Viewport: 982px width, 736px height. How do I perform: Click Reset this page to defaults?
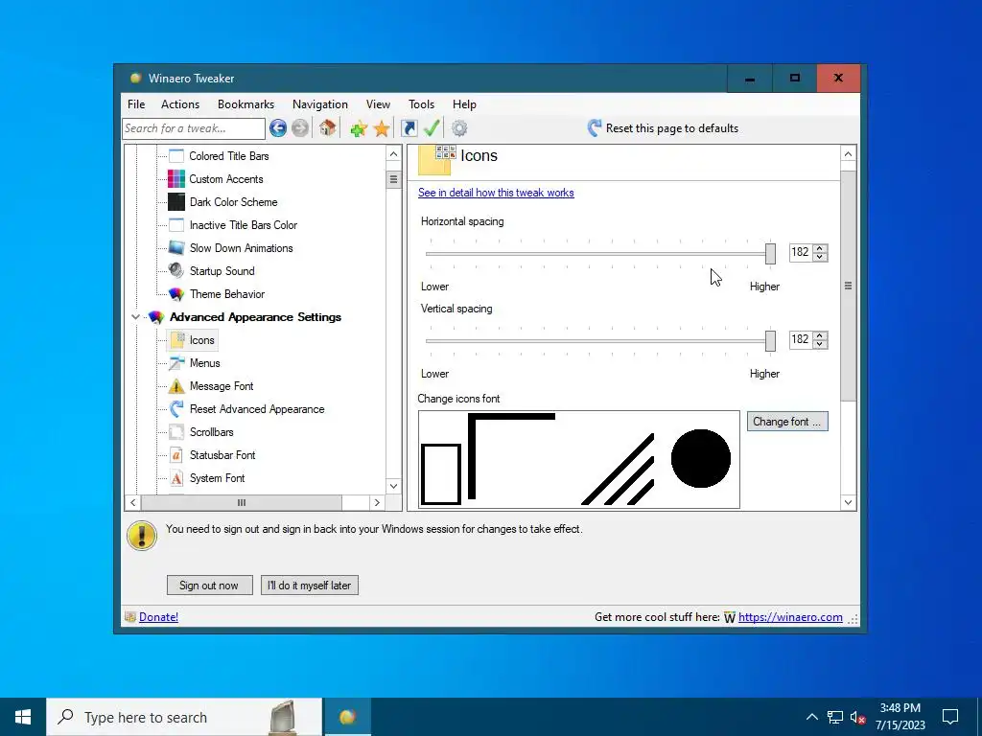(663, 128)
